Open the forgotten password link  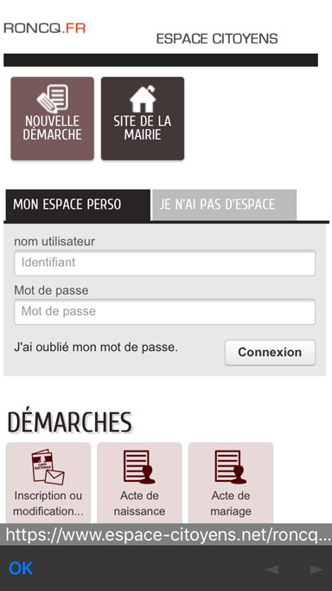tap(96, 347)
